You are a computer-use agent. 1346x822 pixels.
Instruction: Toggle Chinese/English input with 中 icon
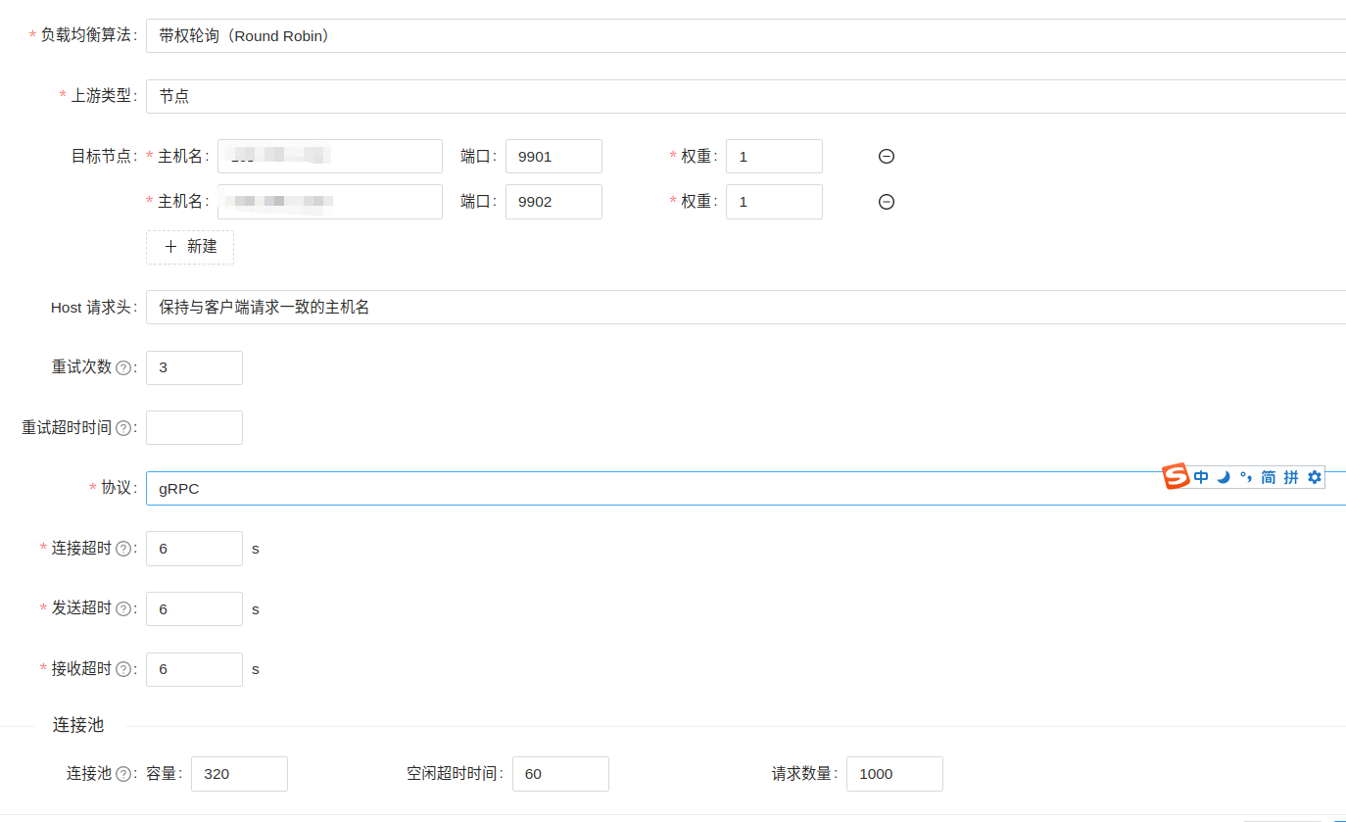click(x=1201, y=477)
